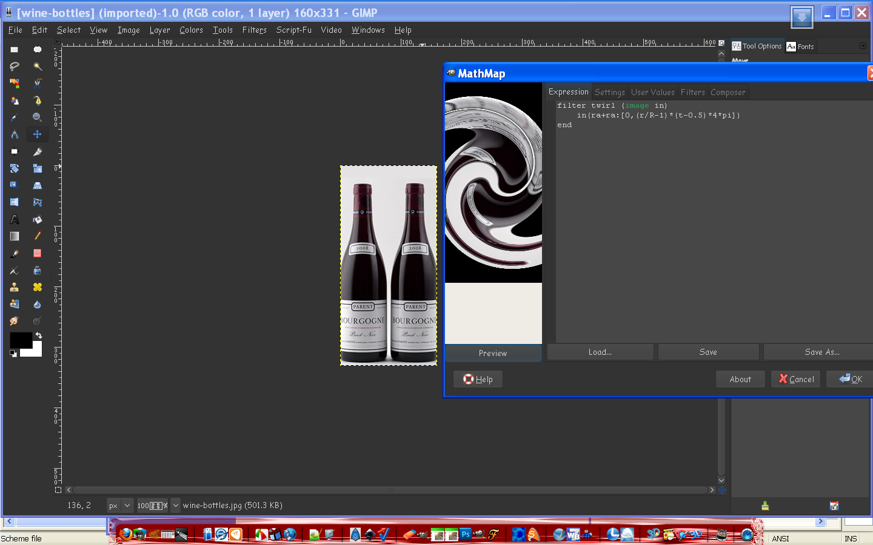
Task: Swap foreground and background colors
Action: [x=39, y=335]
